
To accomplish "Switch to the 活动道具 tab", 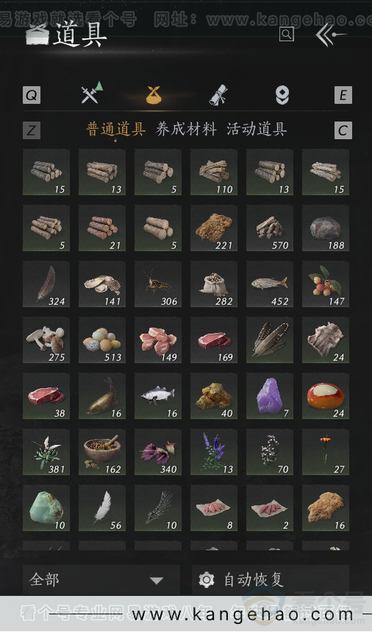I will (257, 130).
